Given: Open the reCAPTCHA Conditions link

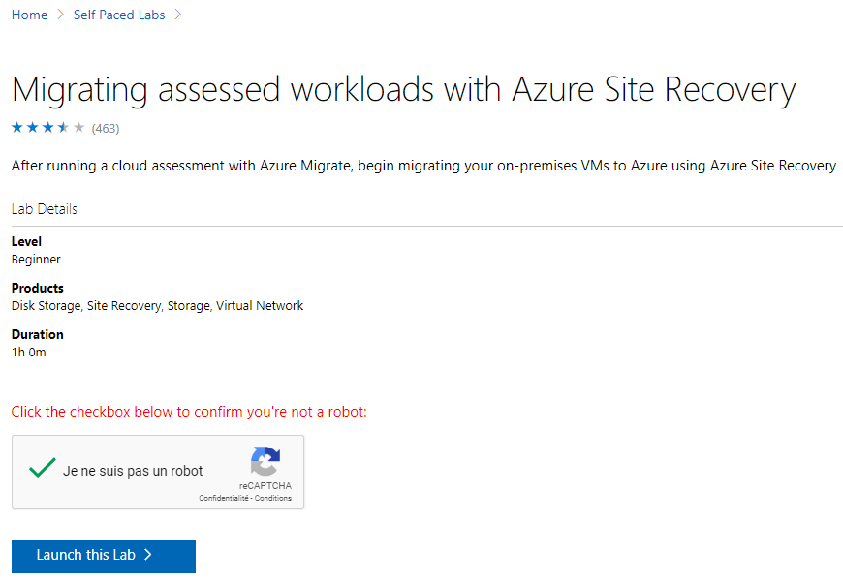Looking at the screenshot, I should point(273,498).
